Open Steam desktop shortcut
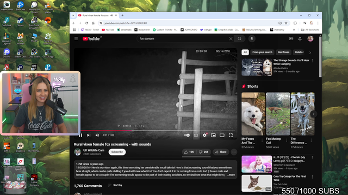The width and height of the screenshot is (348, 195). point(20,22)
